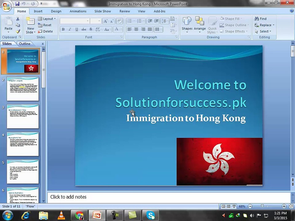Select the Format Painter brush
Viewport: 295px width, 221px height.
point(18,31)
